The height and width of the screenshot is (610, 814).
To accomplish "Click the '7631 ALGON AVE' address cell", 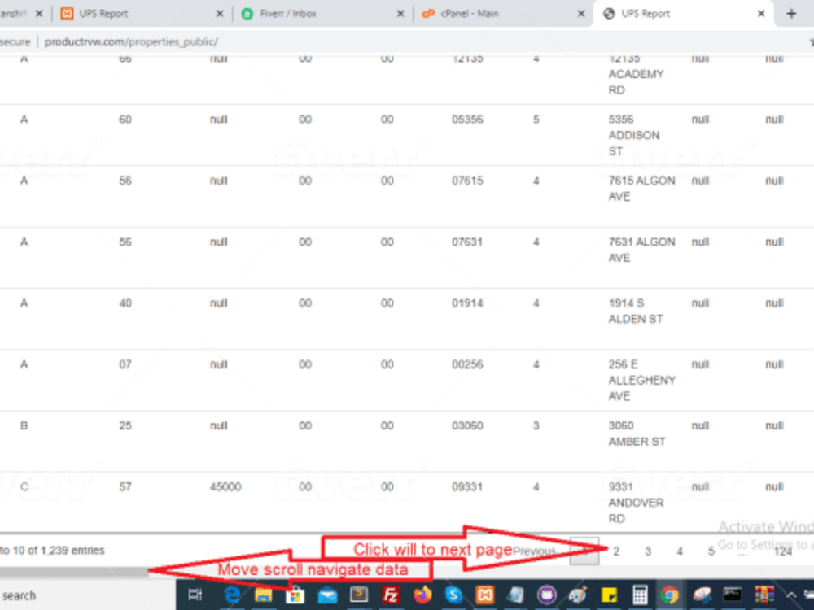I will [x=641, y=250].
